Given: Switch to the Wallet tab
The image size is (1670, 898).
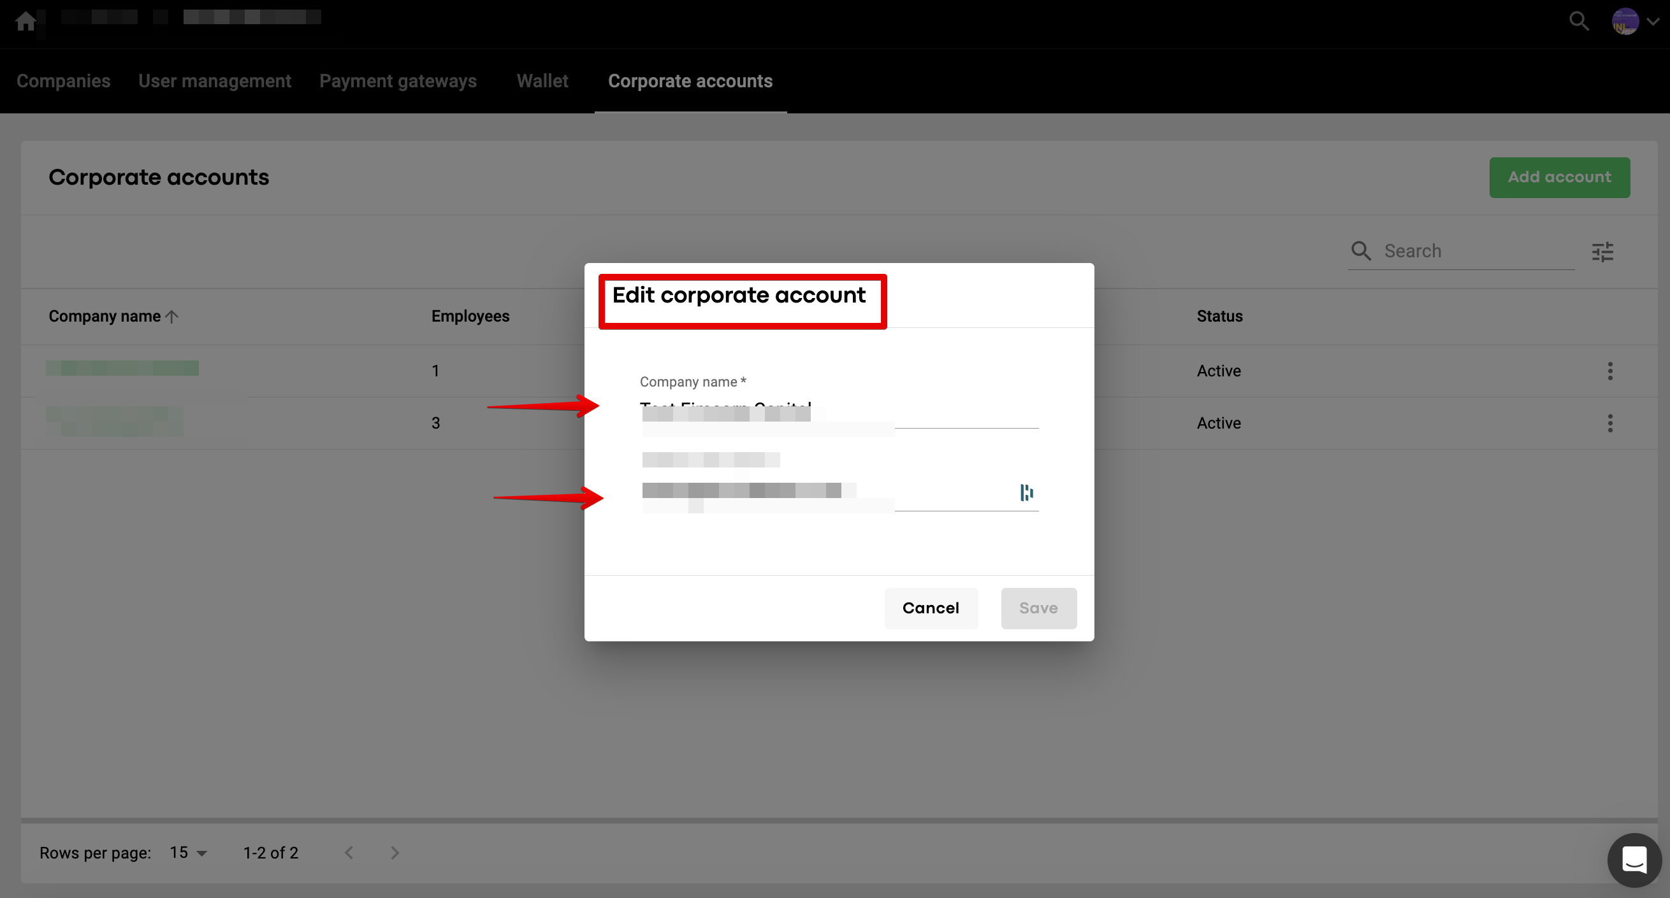Looking at the screenshot, I should coord(542,81).
